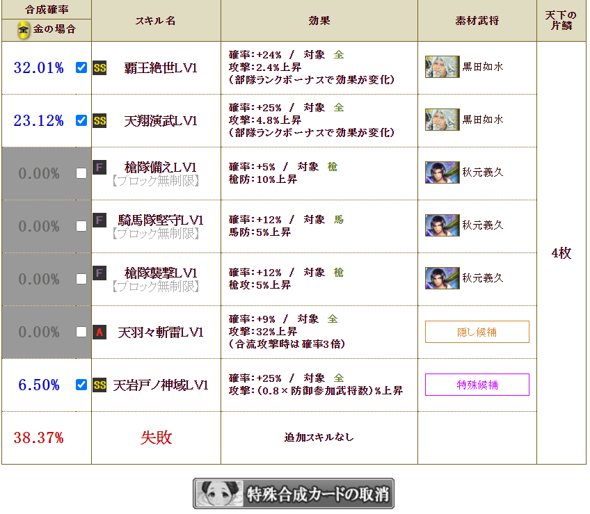Click 攻撃:4.8%上昇 effect text
Screen dimensions: 590x514
(x=265, y=120)
